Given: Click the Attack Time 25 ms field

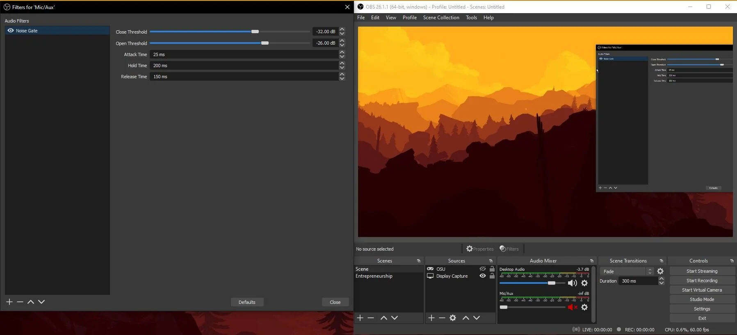Looking at the screenshot, I should tap(244, 54).
